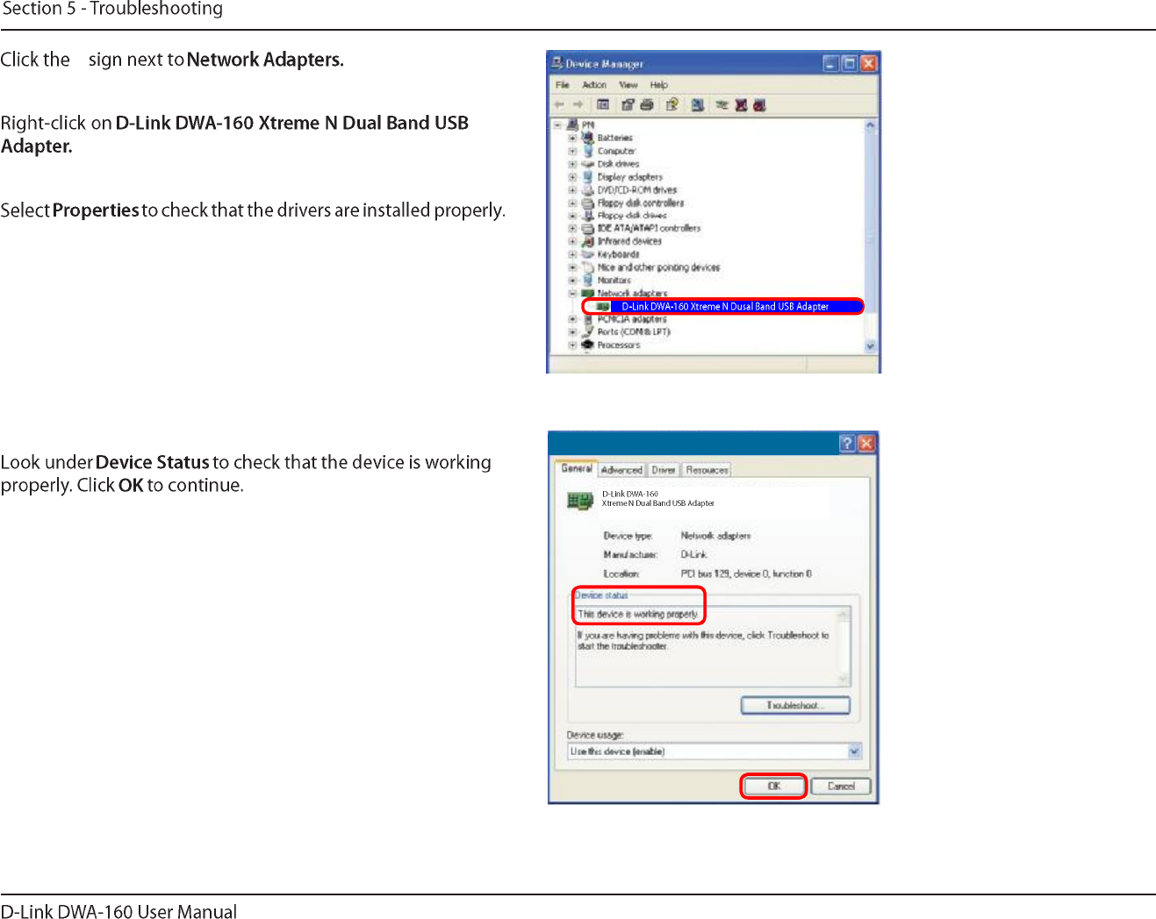1156x919 pixels.
Task: Click the Infrared devices category icon
Action: click(588, 241)
